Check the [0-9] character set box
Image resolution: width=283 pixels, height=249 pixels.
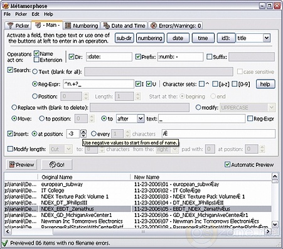click(235, 84)
